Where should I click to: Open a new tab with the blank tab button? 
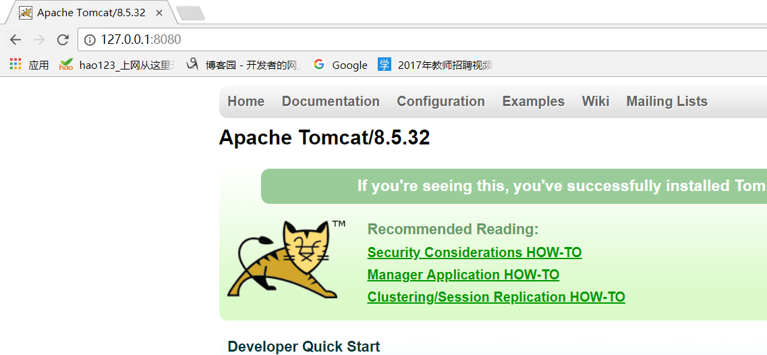coord(190,13)
